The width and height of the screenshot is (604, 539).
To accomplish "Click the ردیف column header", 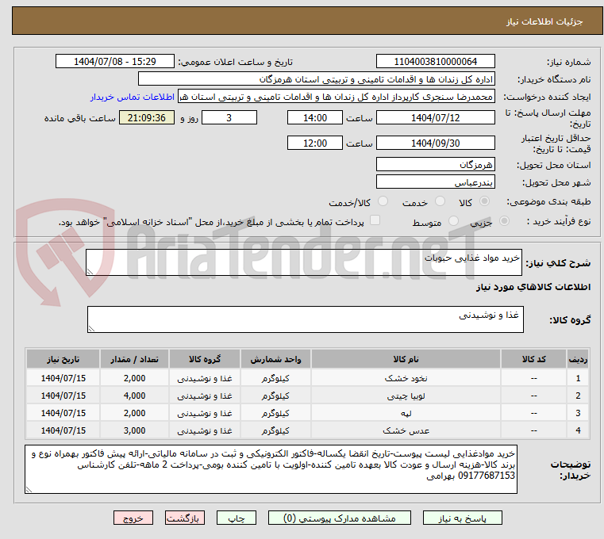I will (x=578, y=359).
